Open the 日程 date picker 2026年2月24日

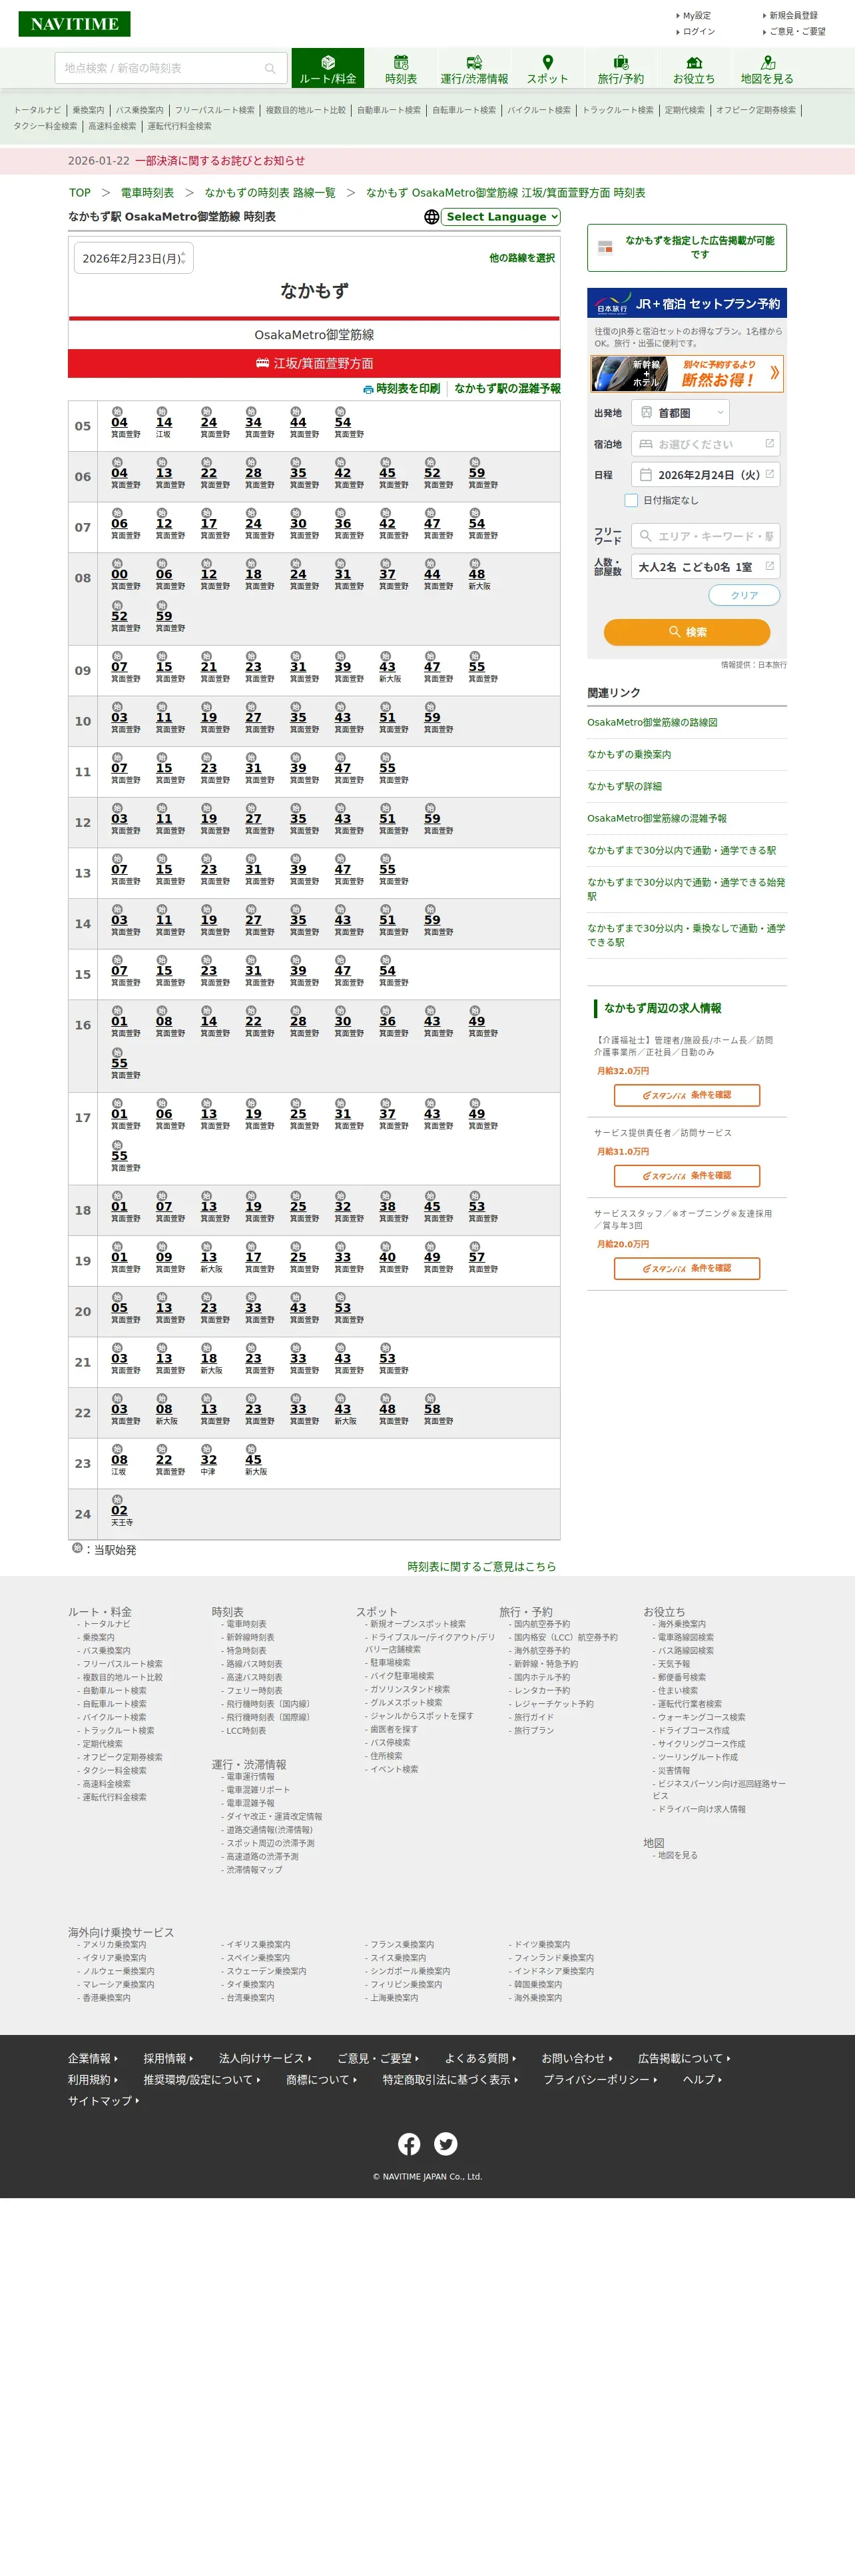pos(705,475)
